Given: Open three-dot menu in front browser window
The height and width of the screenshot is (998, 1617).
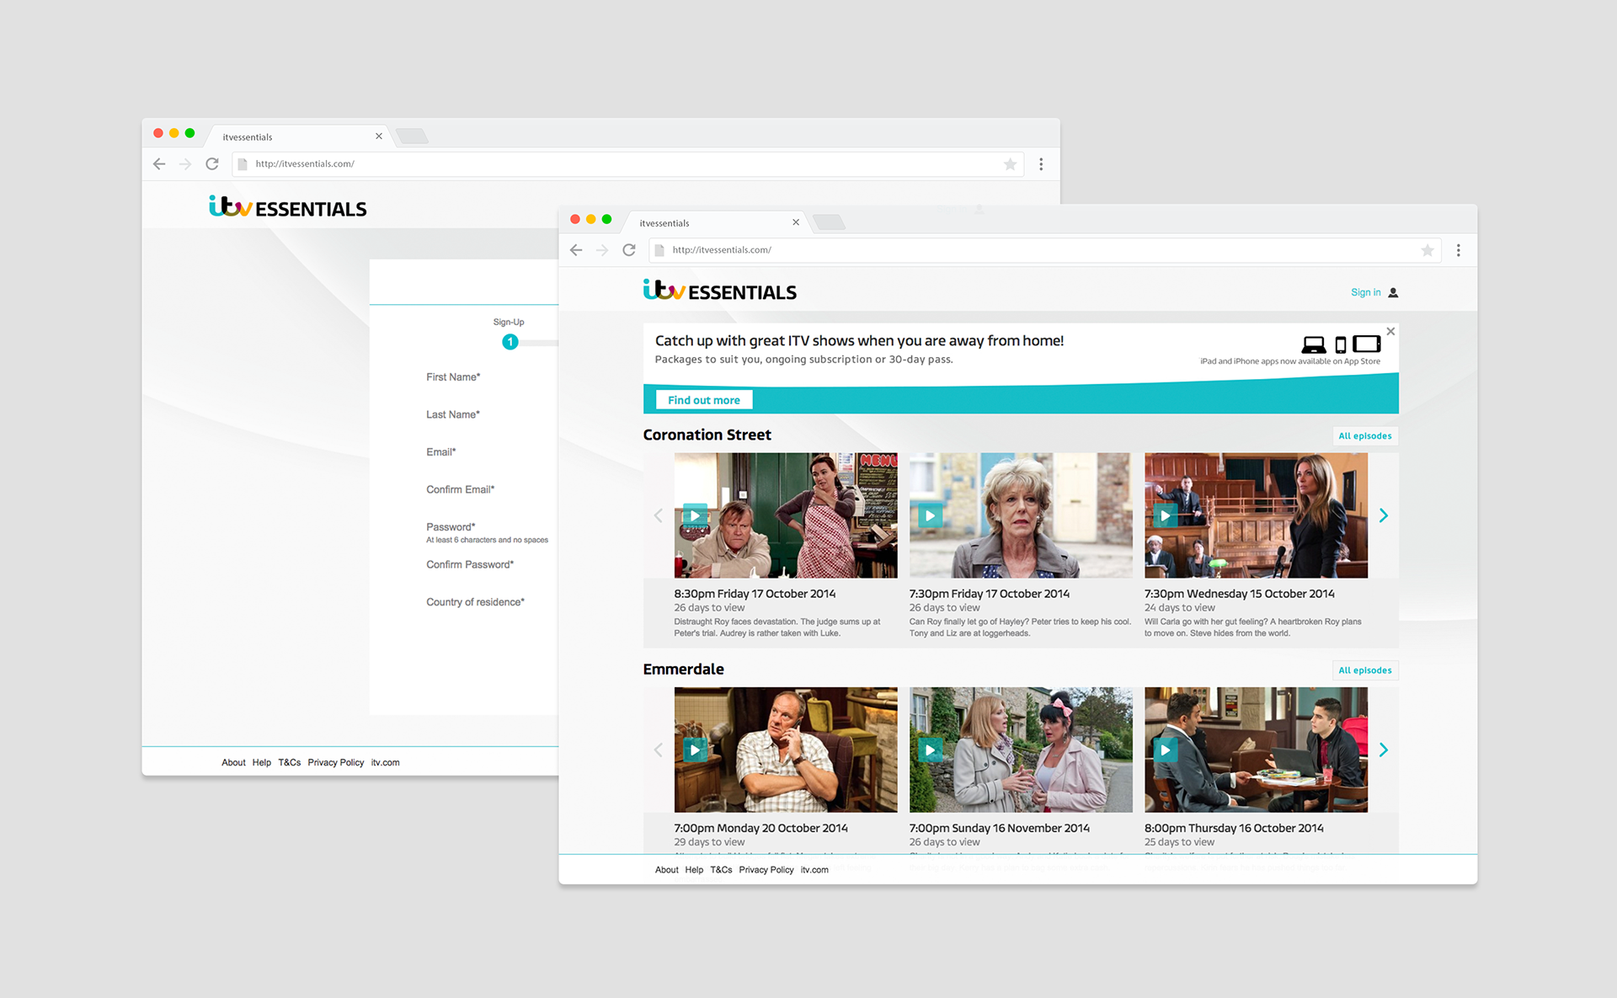Looking at the screenshot, I should pyautogui.click(x=1459, y=250).
